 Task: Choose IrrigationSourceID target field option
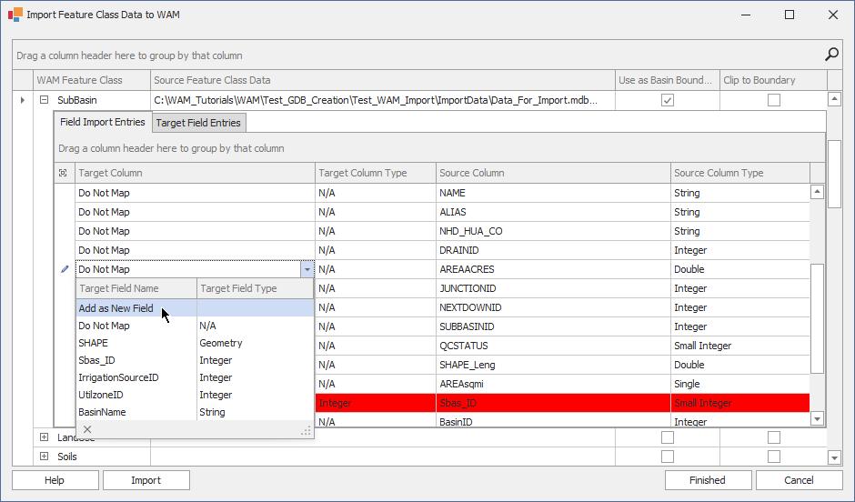[x=195, y=377]
